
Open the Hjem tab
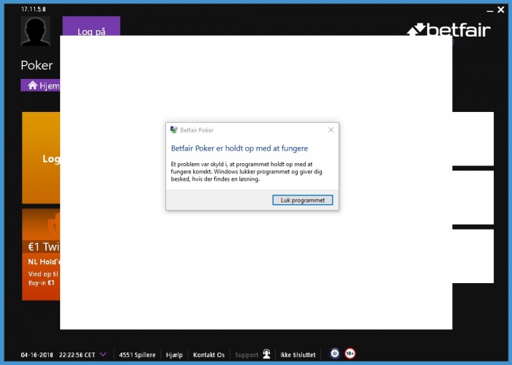40,86
